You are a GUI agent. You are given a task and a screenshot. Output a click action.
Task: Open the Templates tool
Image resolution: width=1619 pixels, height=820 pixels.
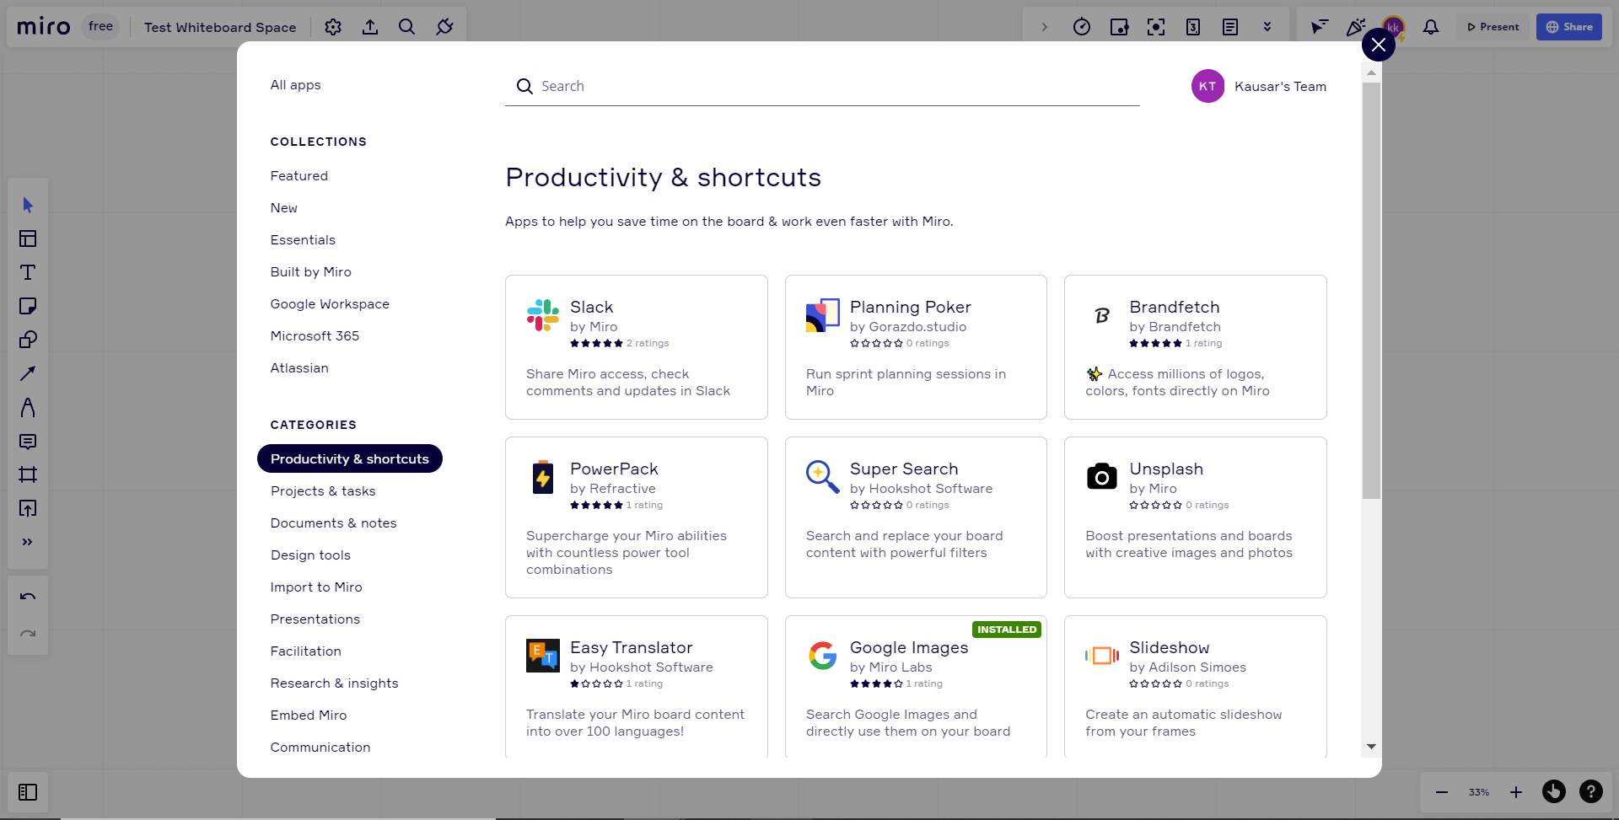click(x=28, y=238)
